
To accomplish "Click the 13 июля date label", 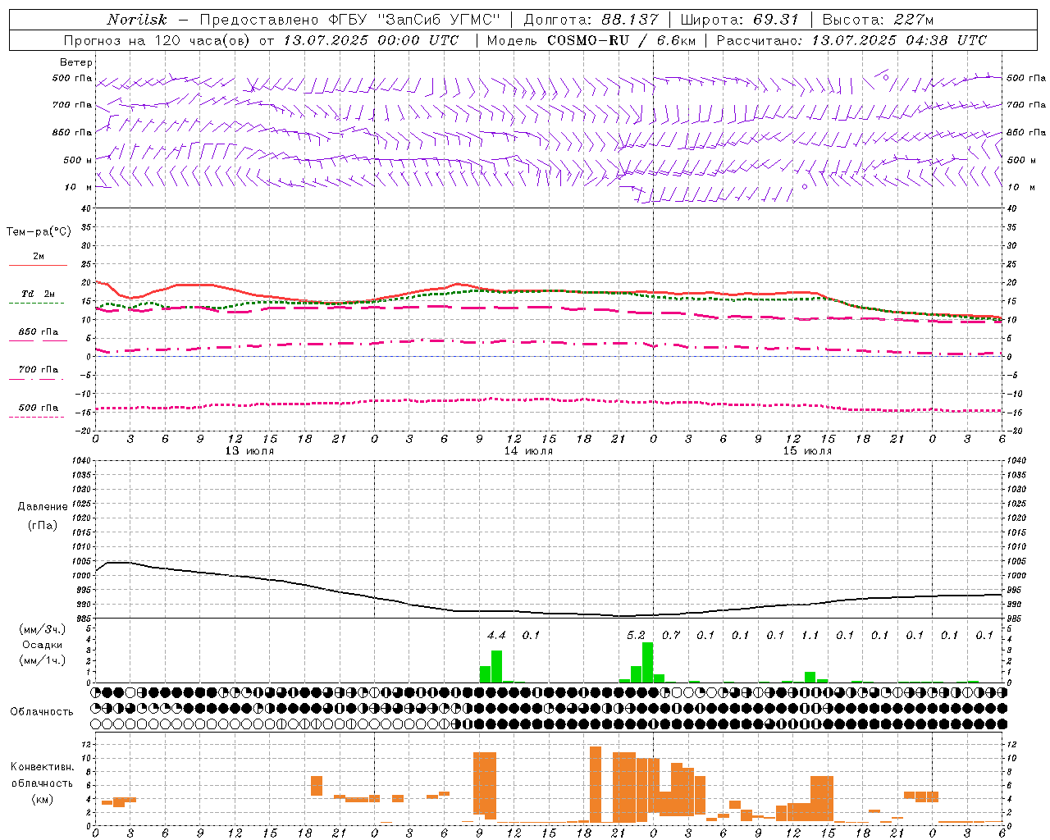I will click(x=249, y=451).
